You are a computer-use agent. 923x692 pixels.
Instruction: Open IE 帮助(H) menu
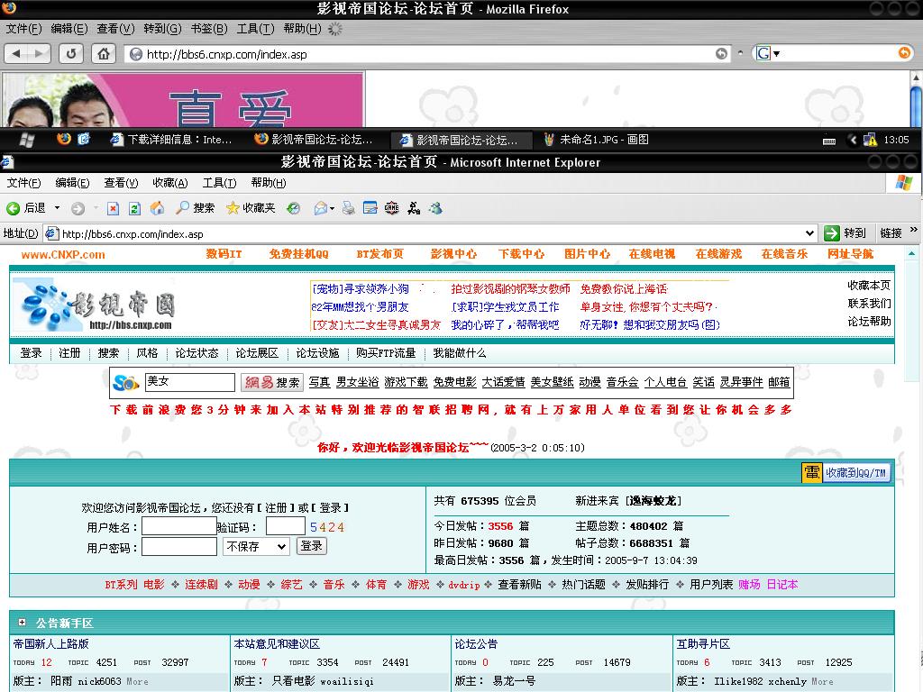[x=269, y=182]
